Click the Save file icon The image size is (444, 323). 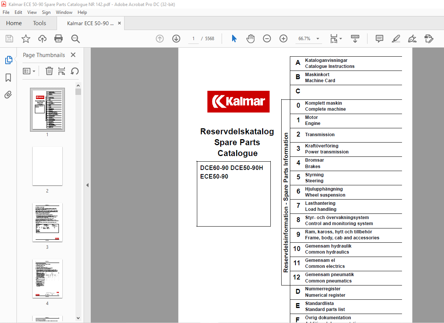click(9, 39)
